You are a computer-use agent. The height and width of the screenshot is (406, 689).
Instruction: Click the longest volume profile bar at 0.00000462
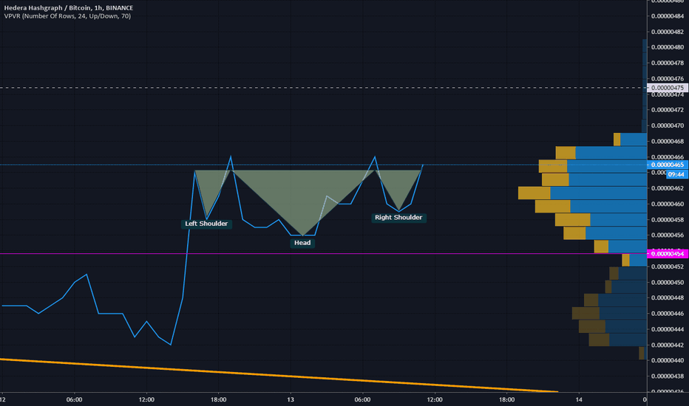coord(583,193)
